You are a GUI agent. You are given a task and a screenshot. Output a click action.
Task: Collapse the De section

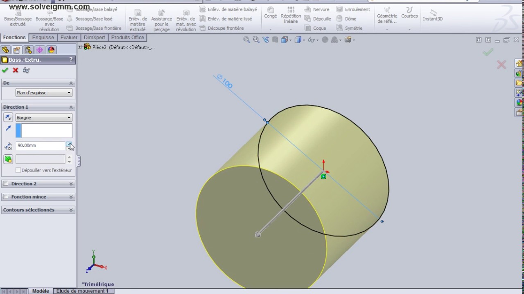point(71,83)
